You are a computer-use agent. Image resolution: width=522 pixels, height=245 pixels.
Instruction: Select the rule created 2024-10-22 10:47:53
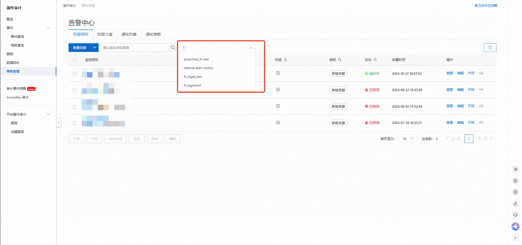(x=74, y=74)
